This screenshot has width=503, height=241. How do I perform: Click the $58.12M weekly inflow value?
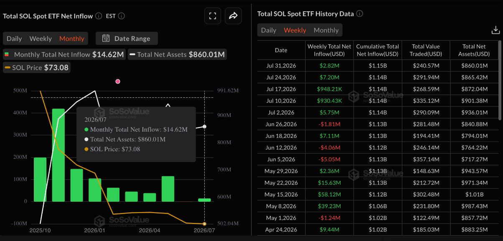[329, 194]
